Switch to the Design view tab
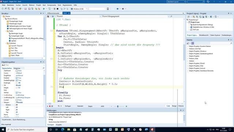This screenshot has width=234, height=132. pyautogui.click(x=174, y=106)
